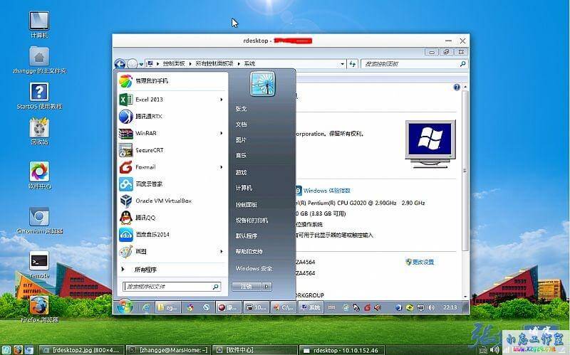Select 管理我的手机 in the Start menu
Screen dimensions: 570x355
172,80
